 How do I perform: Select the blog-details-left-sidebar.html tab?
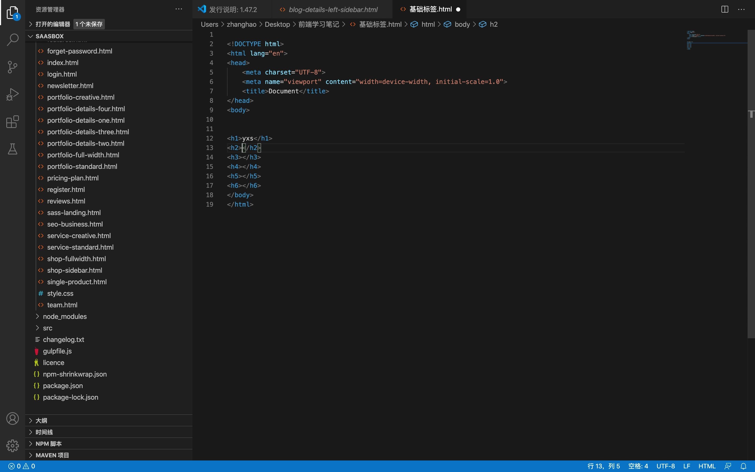[x=333, y=10]
